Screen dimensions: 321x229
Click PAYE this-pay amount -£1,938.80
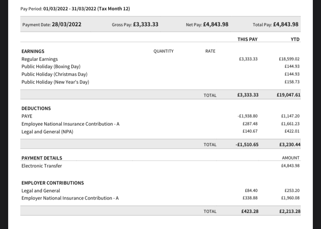[x=247, y=116]
